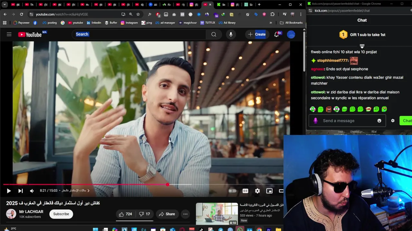Open the Instagram bookmark
This screenshot has width=412, height=231.
pyautogui.click(x=129, y=23)
